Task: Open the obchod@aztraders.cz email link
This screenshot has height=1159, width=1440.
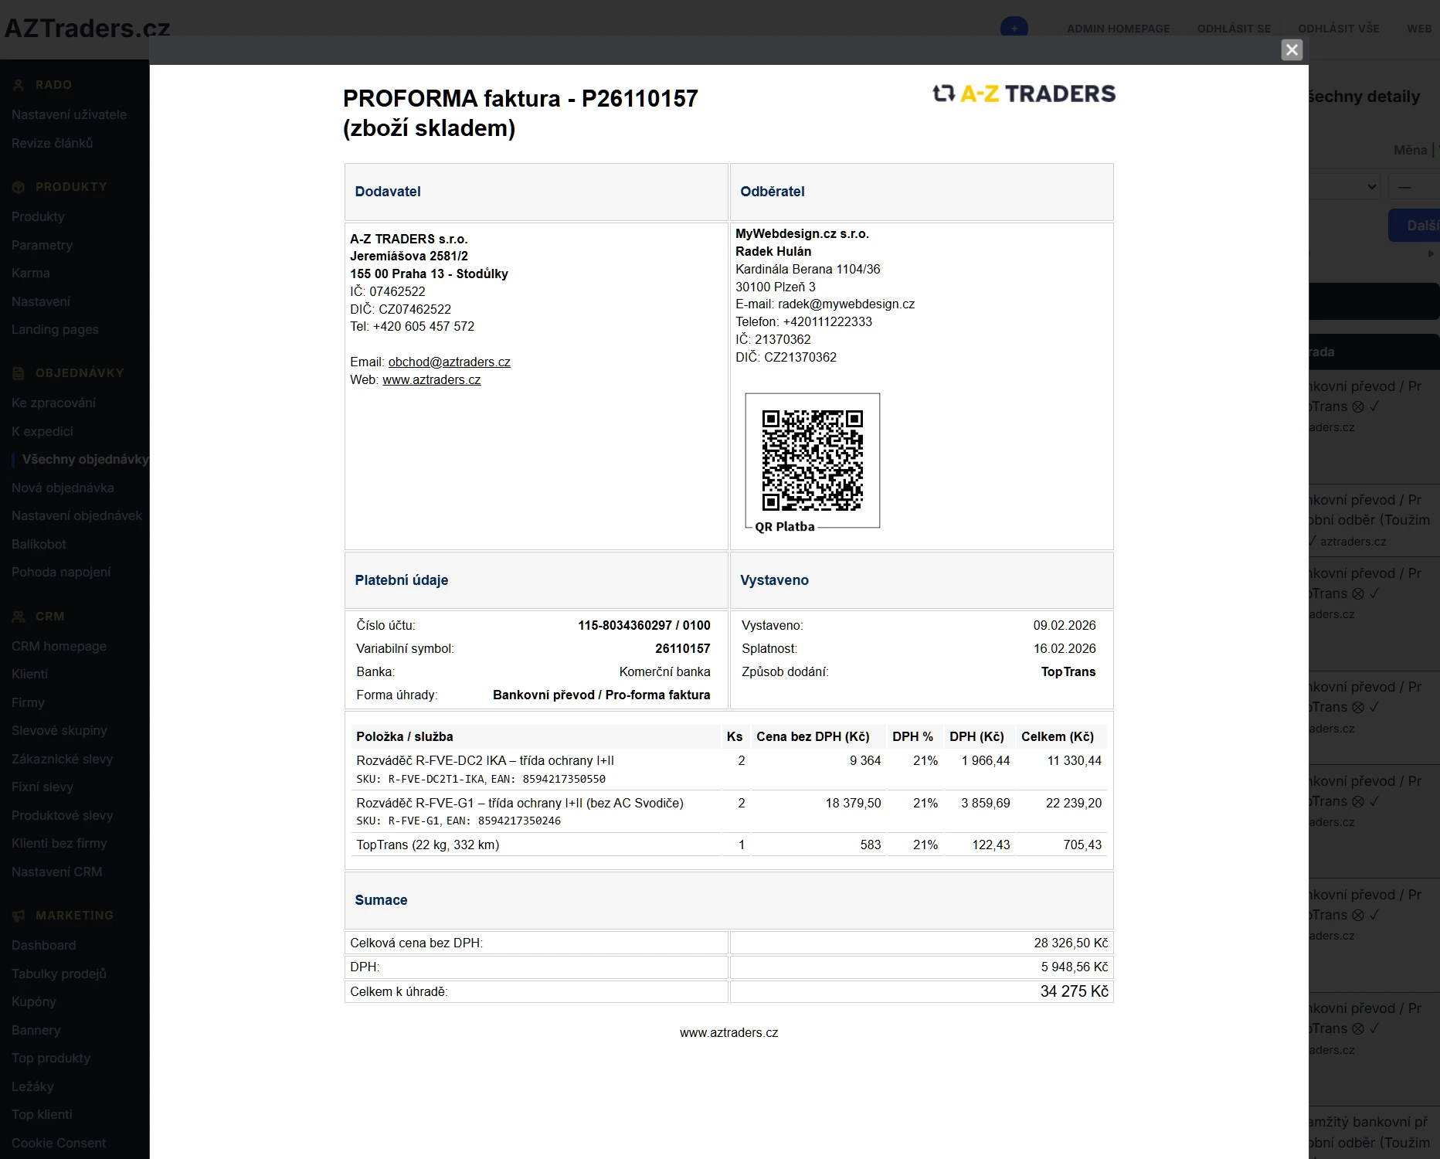Action: [449, 362]
